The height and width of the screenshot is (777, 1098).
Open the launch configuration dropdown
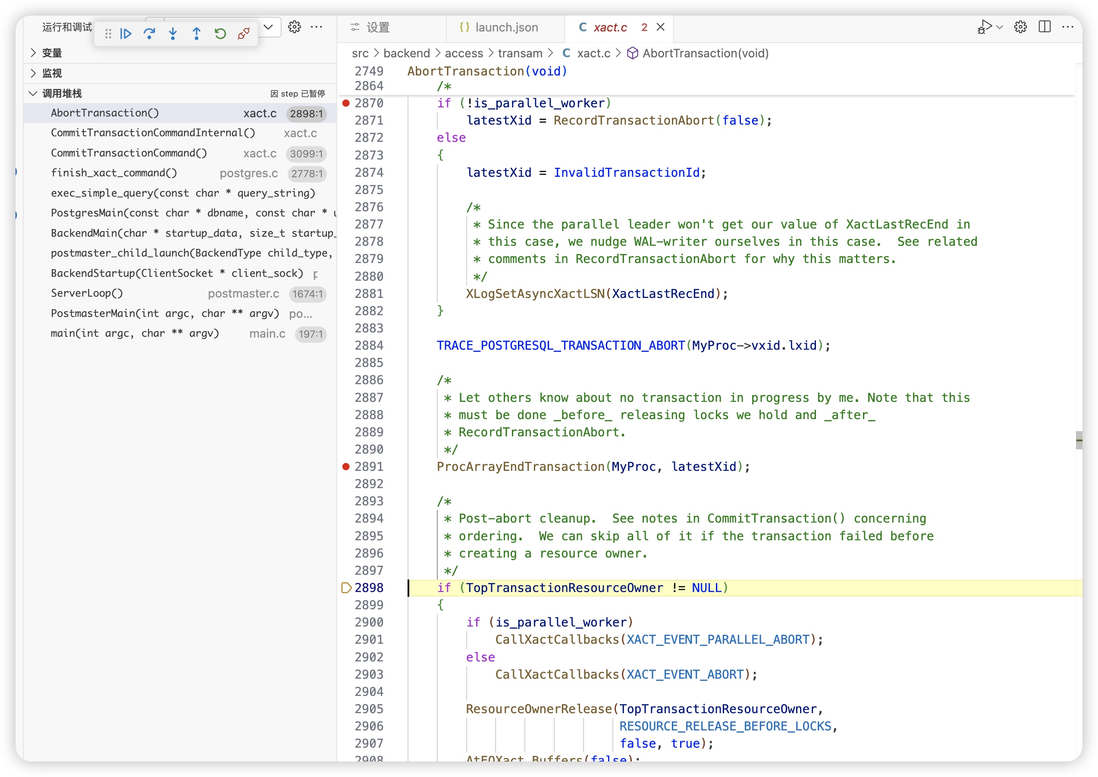(268, 27)
